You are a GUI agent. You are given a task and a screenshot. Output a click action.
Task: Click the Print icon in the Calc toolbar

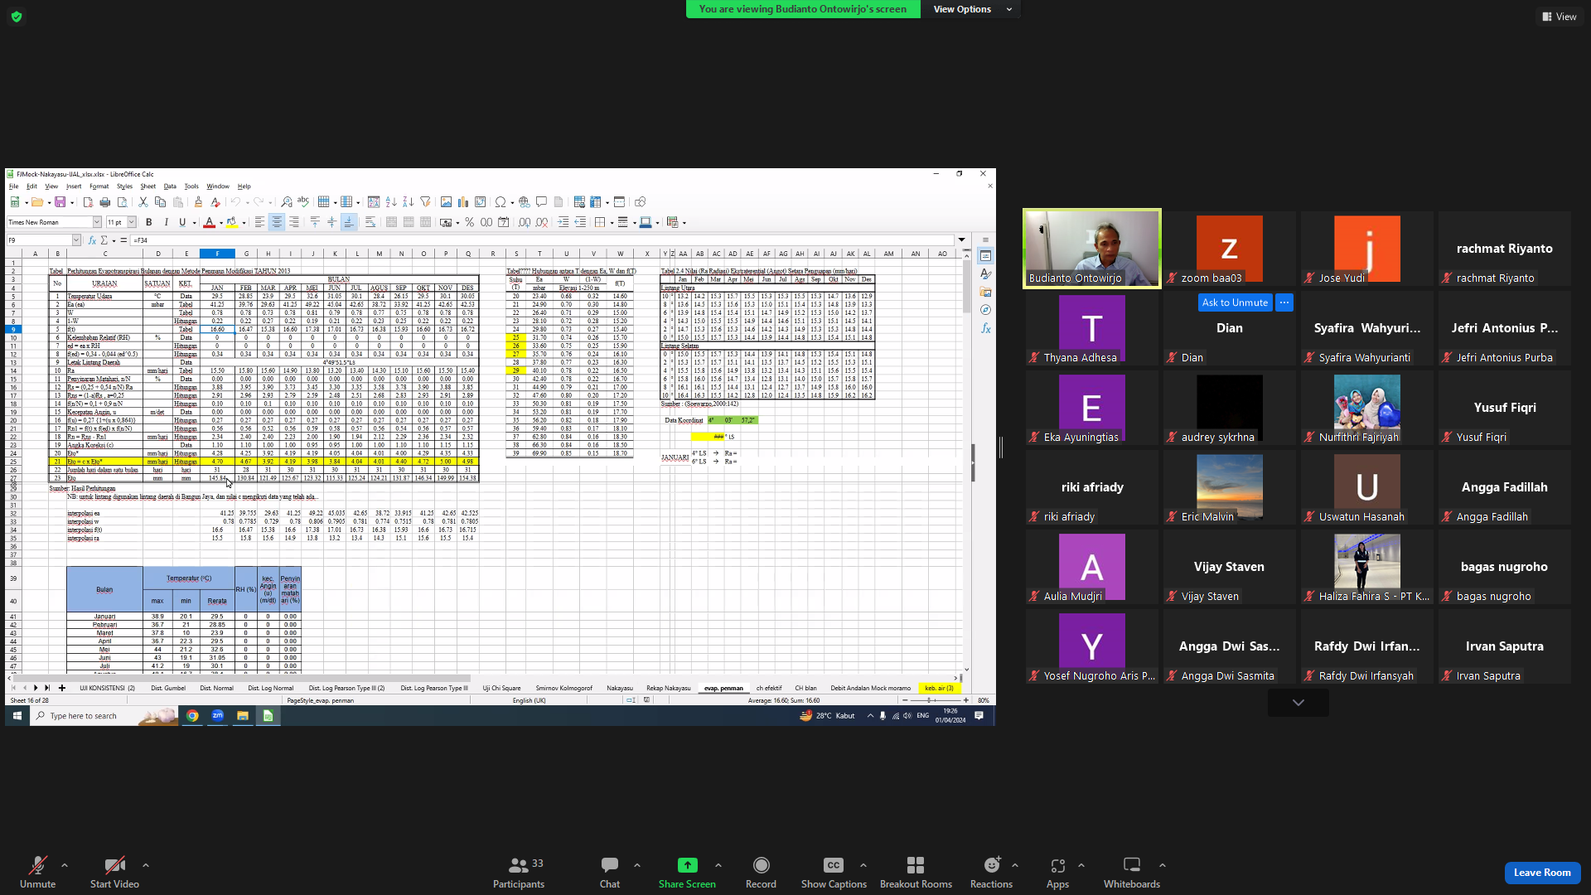[x=105, y=202]
